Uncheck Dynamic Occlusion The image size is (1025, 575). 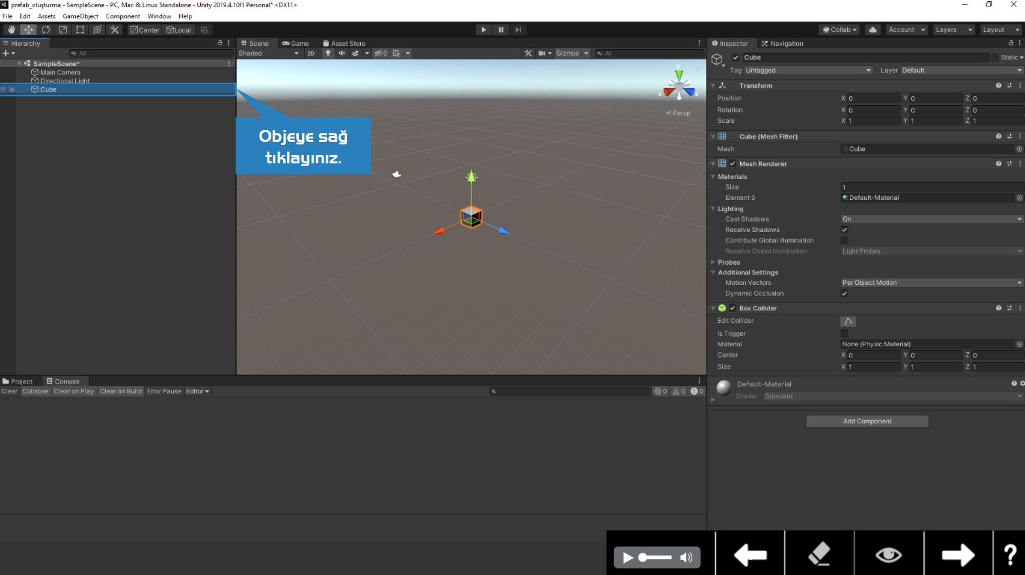pyautogui.click(x=845, y=293)
